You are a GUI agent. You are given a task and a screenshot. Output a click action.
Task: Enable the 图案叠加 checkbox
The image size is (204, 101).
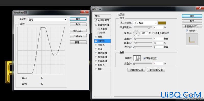pyautogui.click(x=96, y=61)
